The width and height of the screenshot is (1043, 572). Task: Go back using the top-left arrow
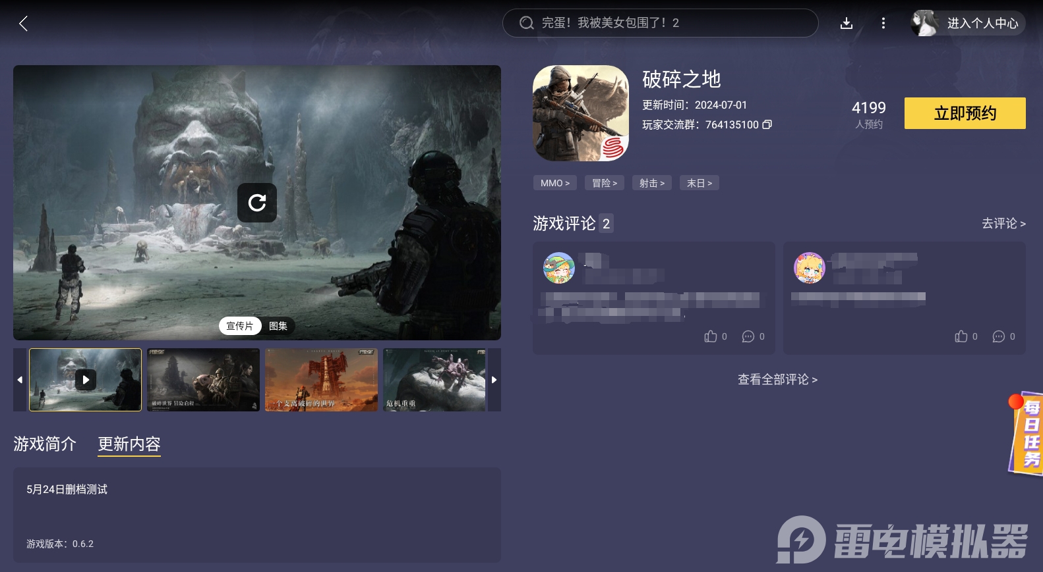coord(24,24)
